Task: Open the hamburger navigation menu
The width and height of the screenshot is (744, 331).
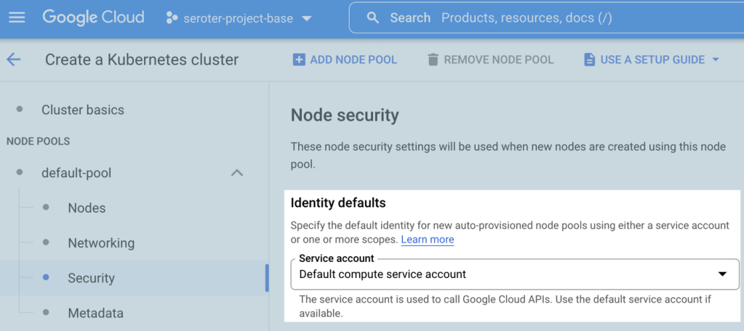Action: 16,17
